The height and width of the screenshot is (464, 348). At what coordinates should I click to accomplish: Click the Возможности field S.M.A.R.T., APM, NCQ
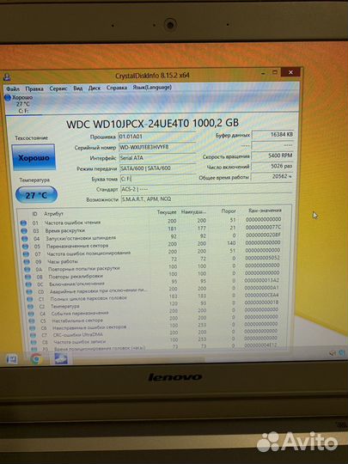point(206,198)
